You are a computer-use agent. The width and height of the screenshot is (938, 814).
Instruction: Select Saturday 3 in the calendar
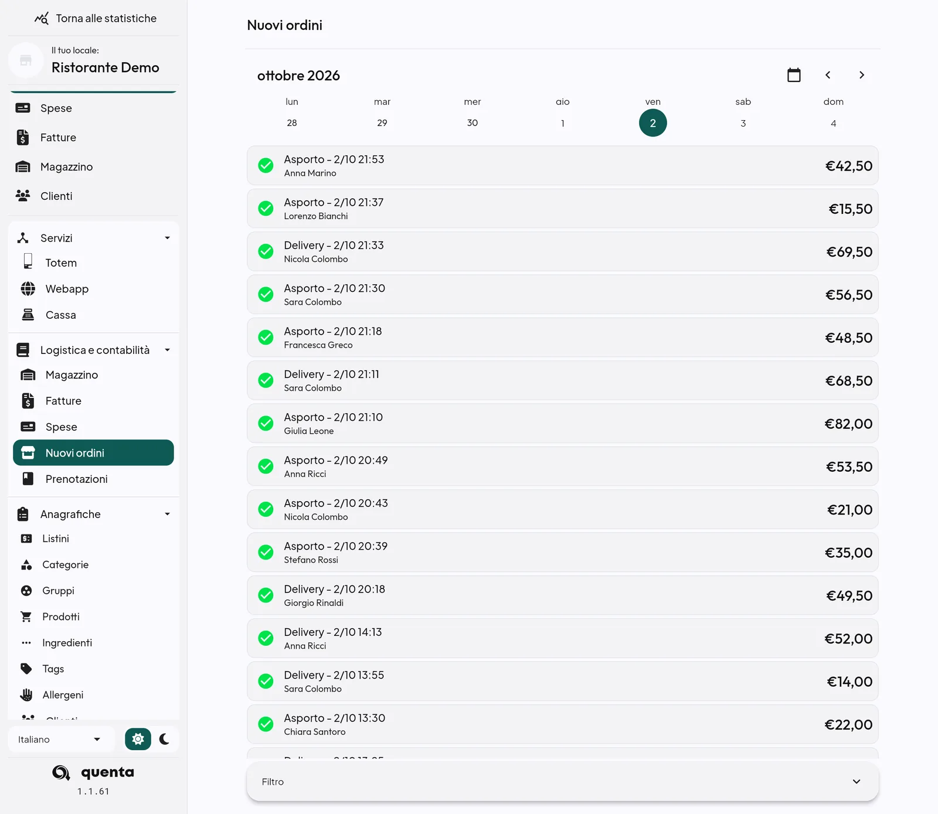pos(743,123)
